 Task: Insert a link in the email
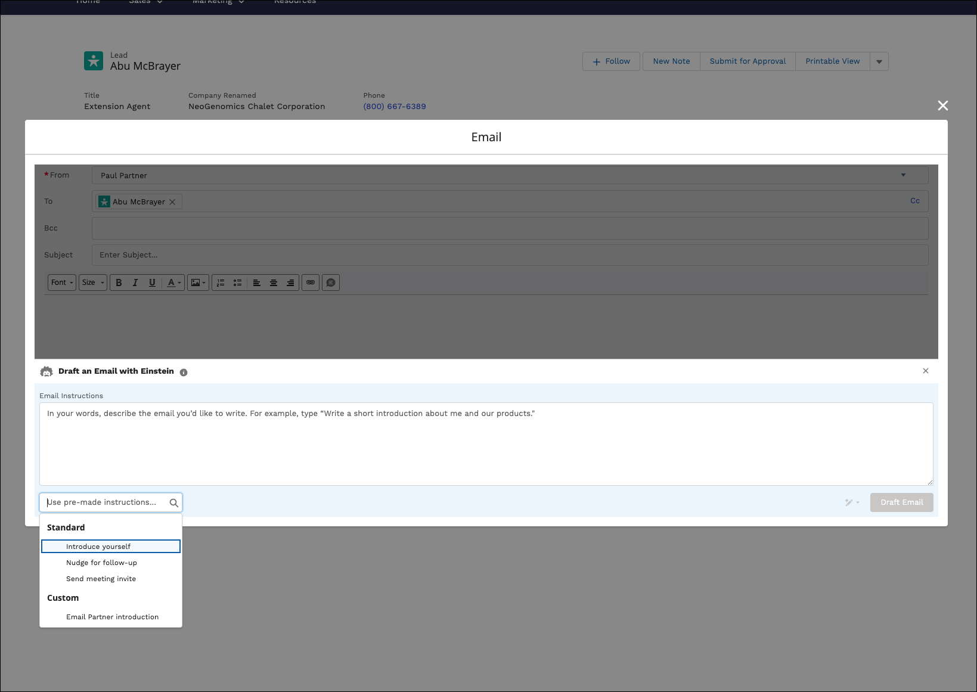click(311, 283)
